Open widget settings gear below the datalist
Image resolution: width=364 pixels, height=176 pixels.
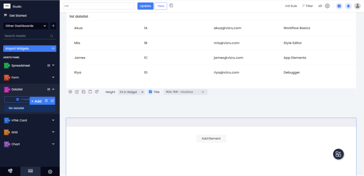[x=70, y=92]
